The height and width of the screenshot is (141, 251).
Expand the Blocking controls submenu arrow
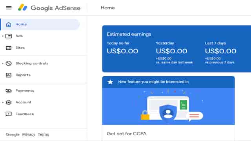3,63
